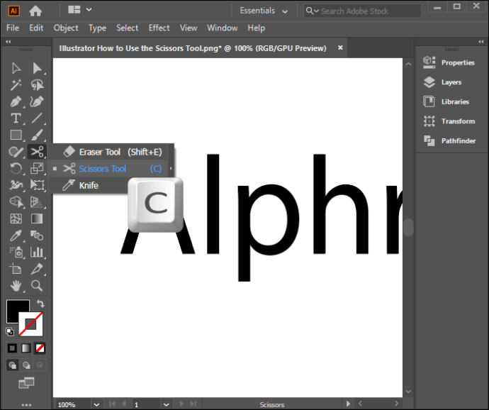Screen dimensions: 489x410
Task: Activate the Hand tool
Action: pyautogui.click(x=16, y=286)
